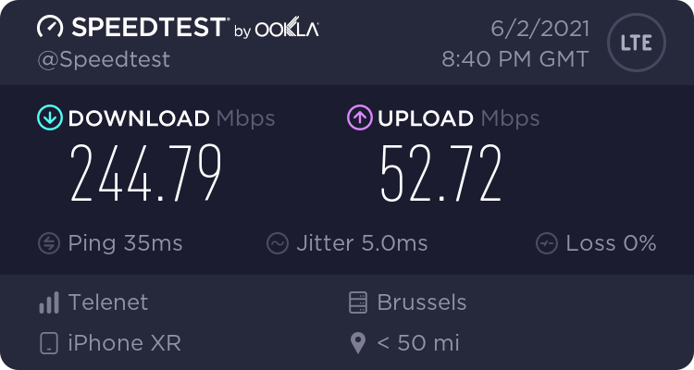This screenshot has width=694, height=370.
Task: Click the Brussels server name
Action: click(422, 302)
